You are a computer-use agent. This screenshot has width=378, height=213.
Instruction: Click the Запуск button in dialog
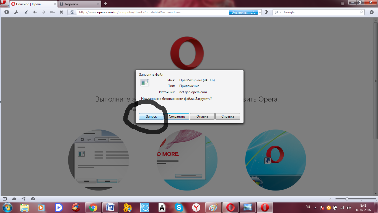151,116
